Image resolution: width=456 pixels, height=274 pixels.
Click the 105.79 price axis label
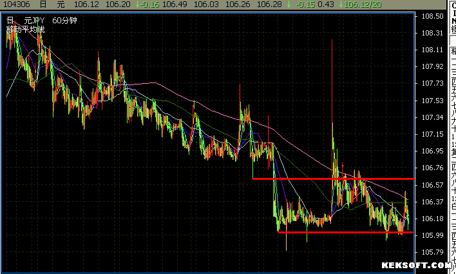coord(432,252)
